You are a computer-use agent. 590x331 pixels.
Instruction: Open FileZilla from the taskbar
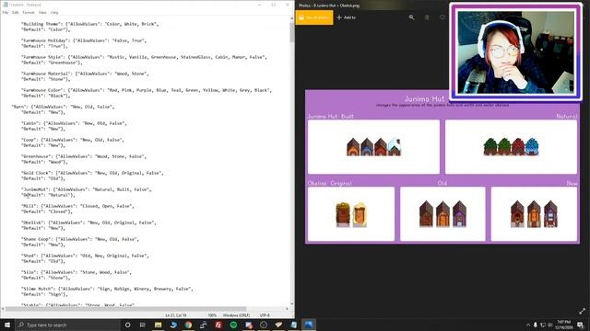pos(218,325)
